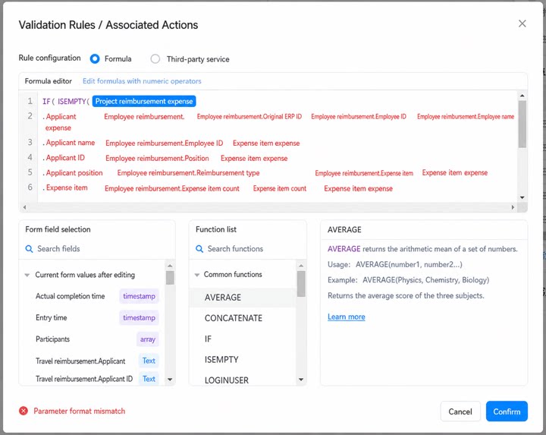
Task: Click the red error icon beside Parameter format mismatch
Action: tap(24, 411)
